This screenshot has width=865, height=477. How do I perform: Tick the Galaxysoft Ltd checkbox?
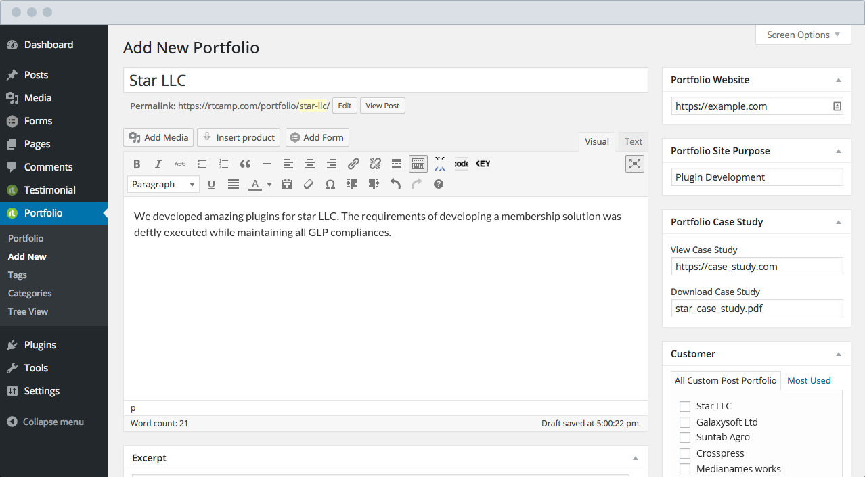(685, 422)
